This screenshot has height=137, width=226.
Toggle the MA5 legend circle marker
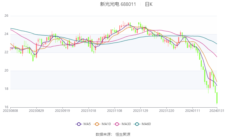tap(79, 124)
